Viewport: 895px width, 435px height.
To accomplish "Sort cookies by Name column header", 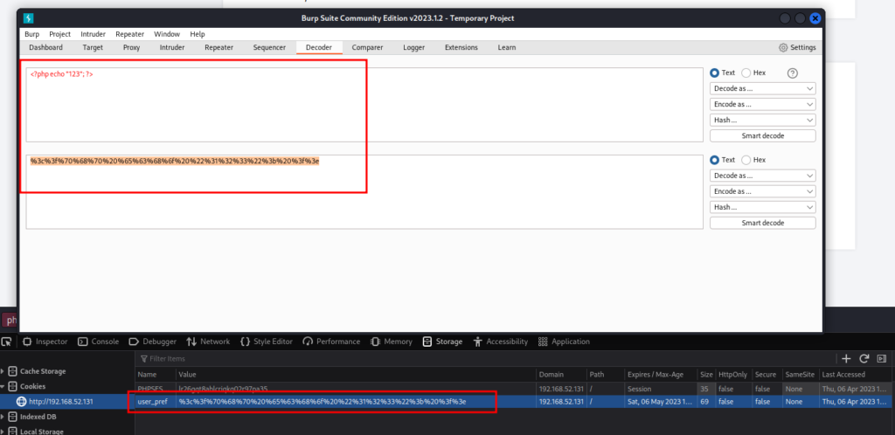I will tap(155, 375).
